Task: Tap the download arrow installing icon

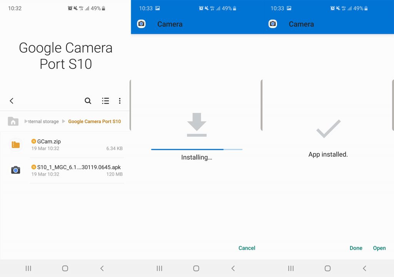Action: coord(197,125)
